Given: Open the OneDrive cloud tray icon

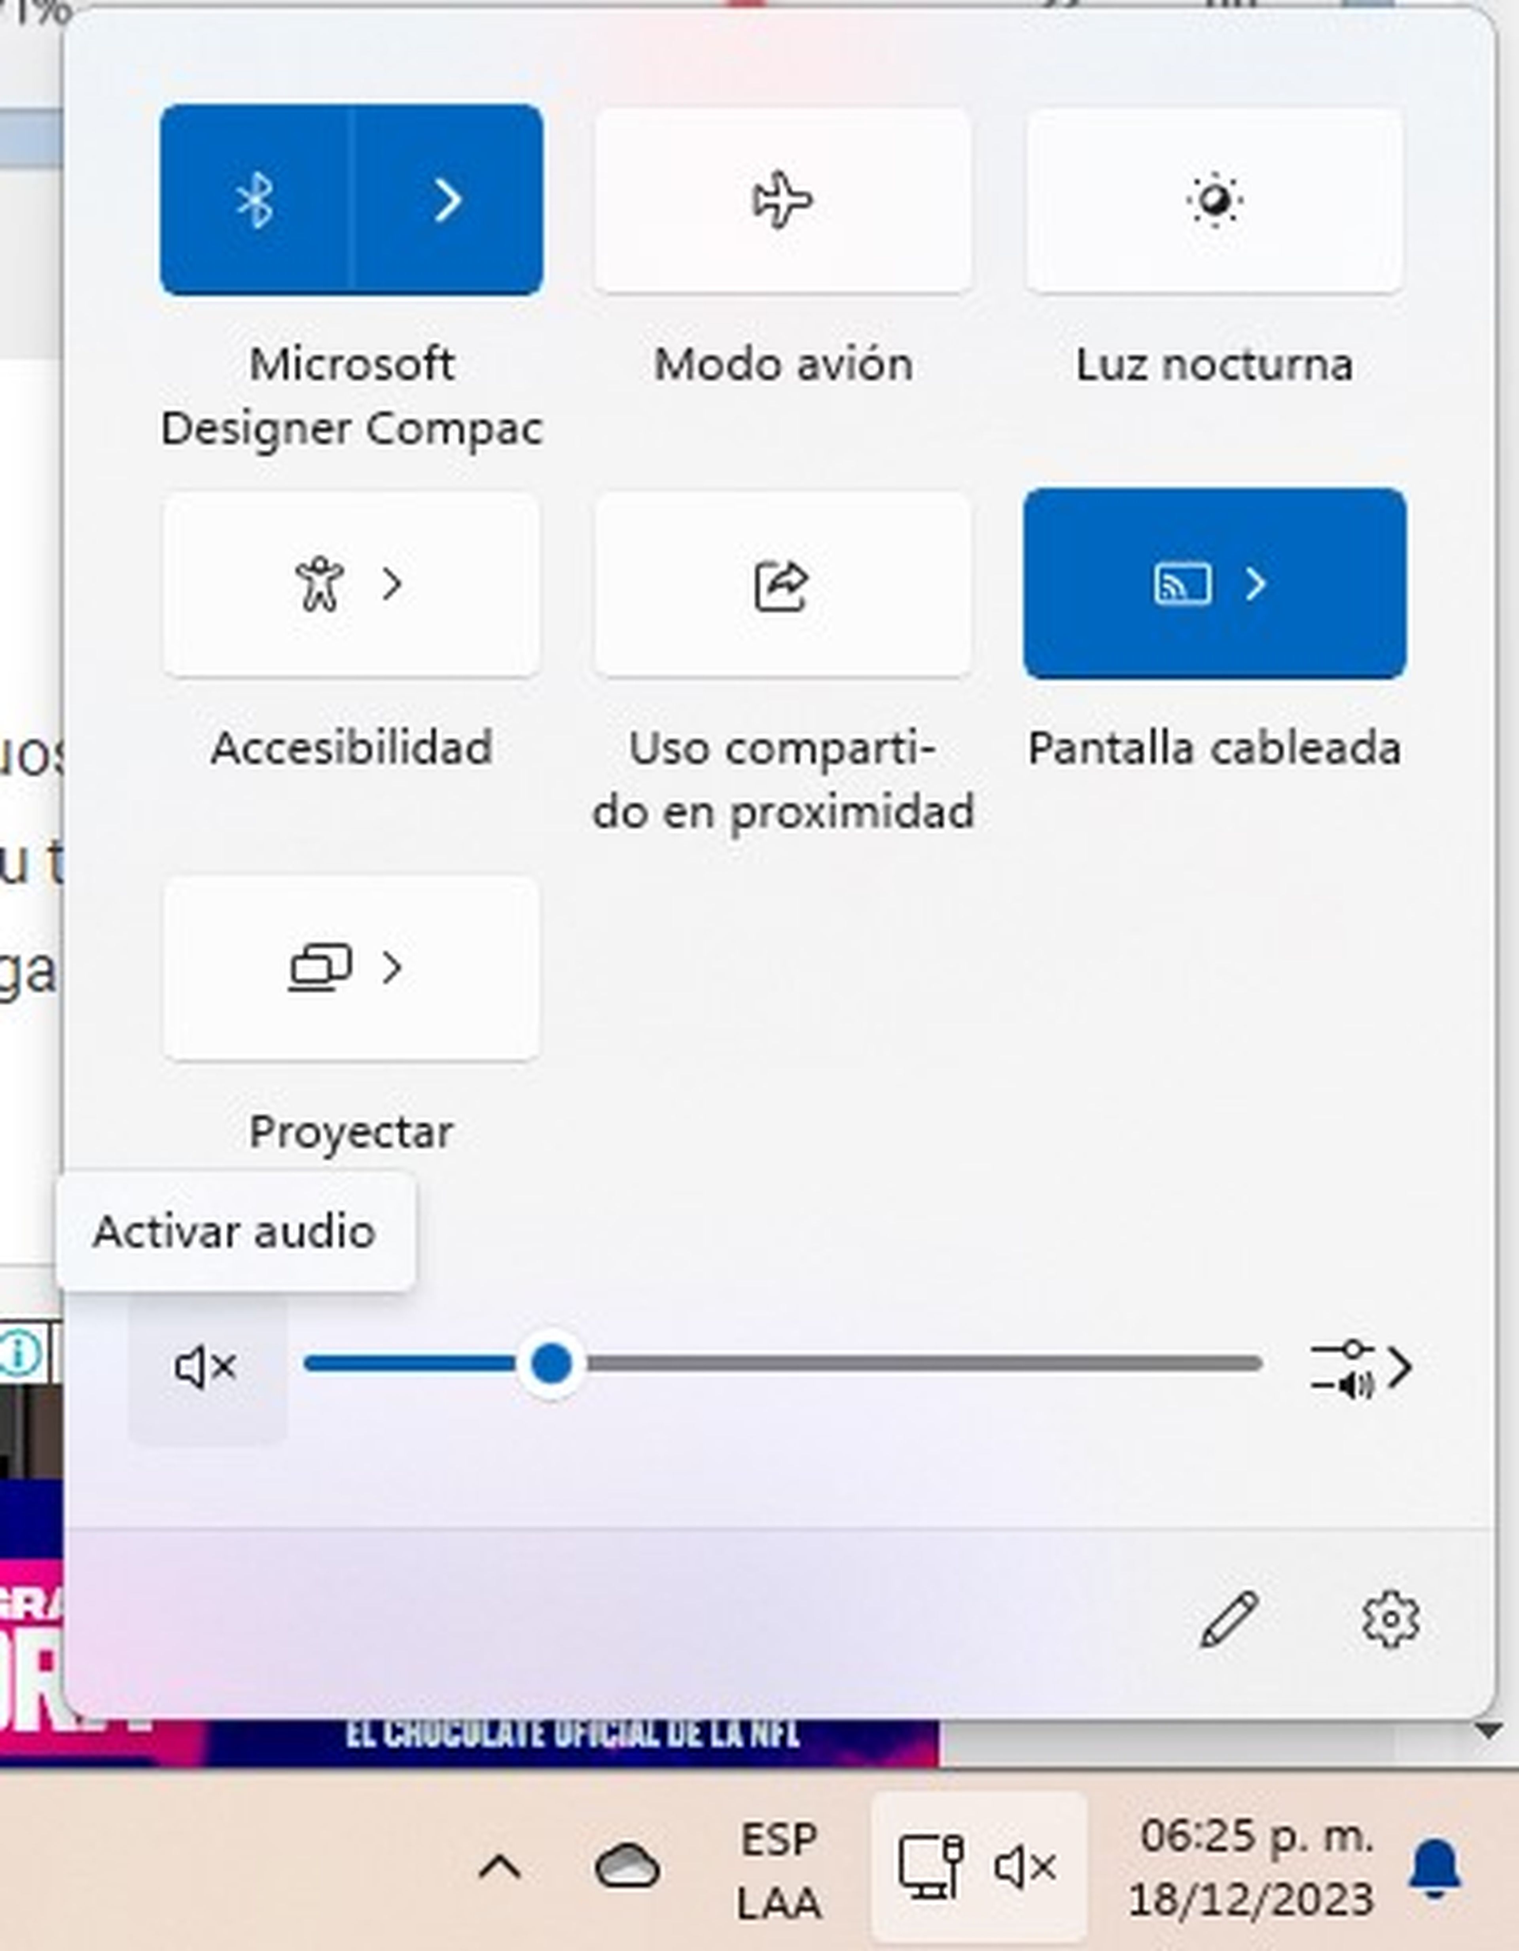Looking at the screenshot, I should [x=627, y=1866].
